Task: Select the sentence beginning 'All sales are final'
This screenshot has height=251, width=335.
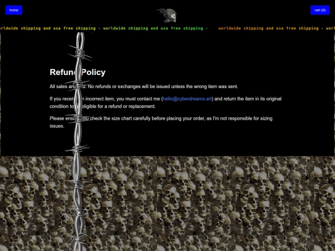Action: [x=143, y=86]
